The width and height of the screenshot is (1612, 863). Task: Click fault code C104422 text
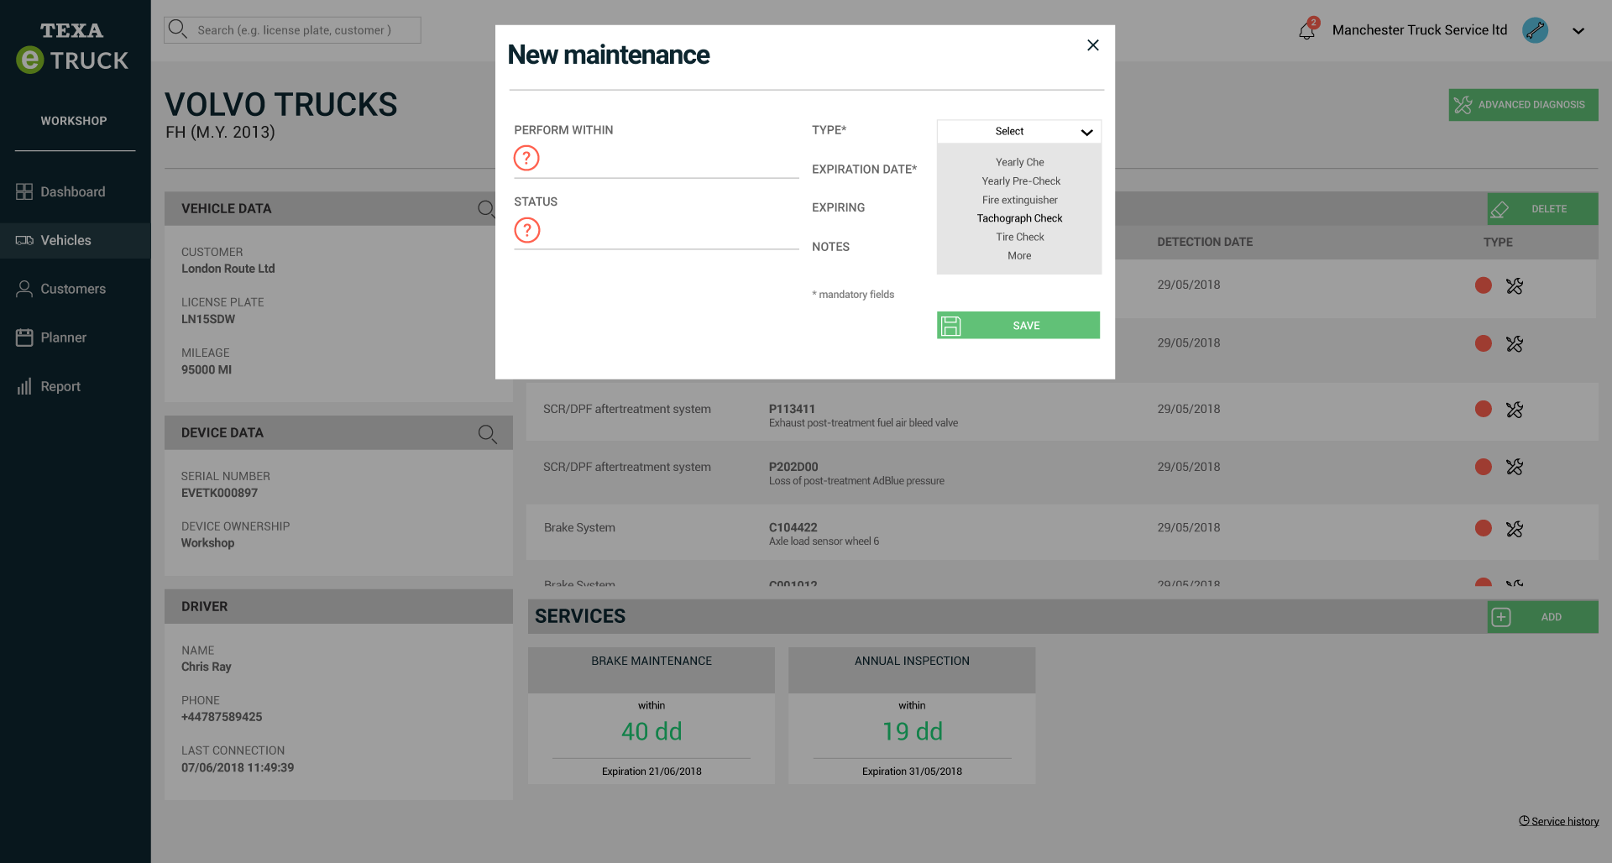point(793,527)
